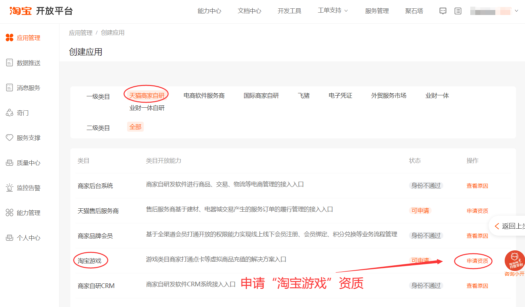Select 质量中心 in the sidebar
Screen dimensions: 525x307
29,163
